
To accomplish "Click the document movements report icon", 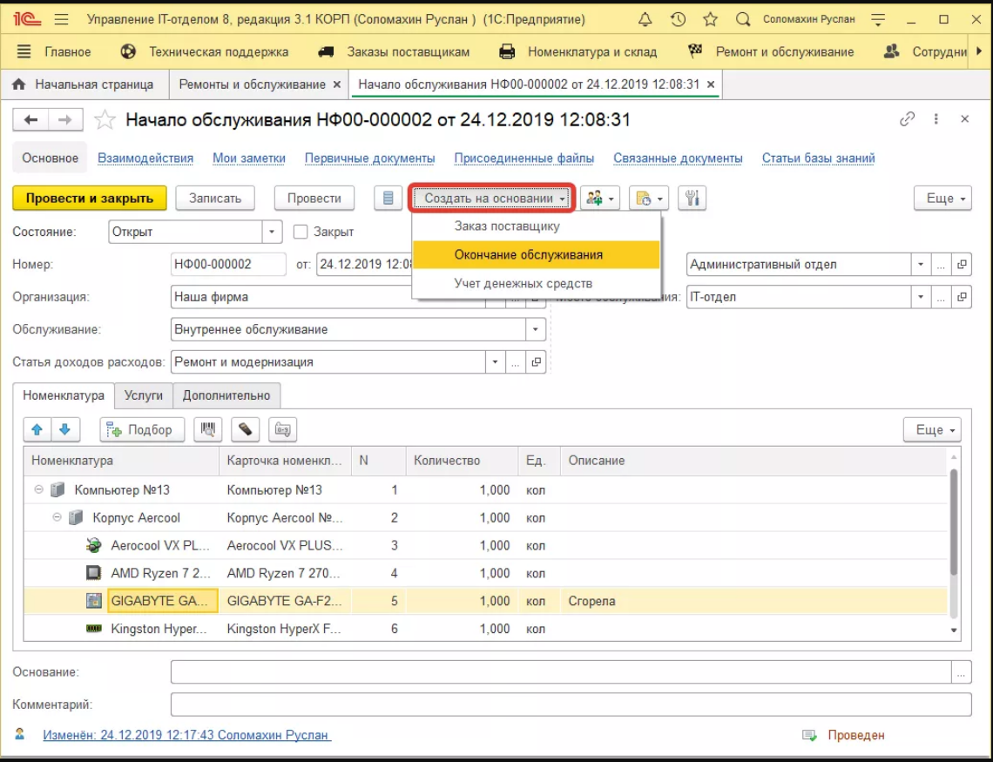I will tap(388, 199).
